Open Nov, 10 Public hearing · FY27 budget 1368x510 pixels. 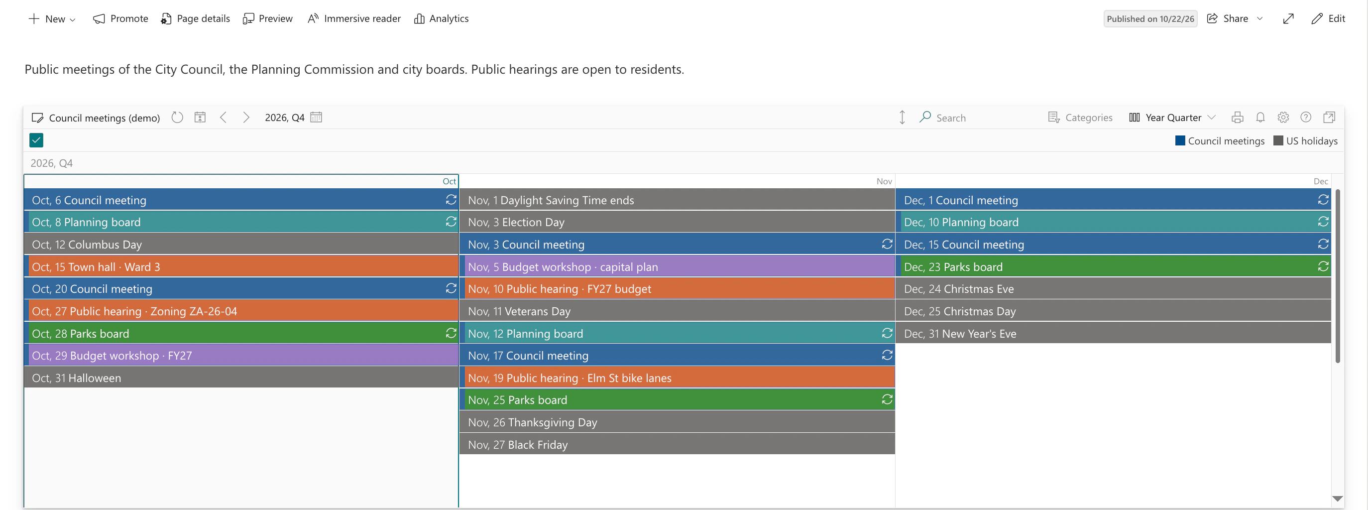click(x=677, y=288)
